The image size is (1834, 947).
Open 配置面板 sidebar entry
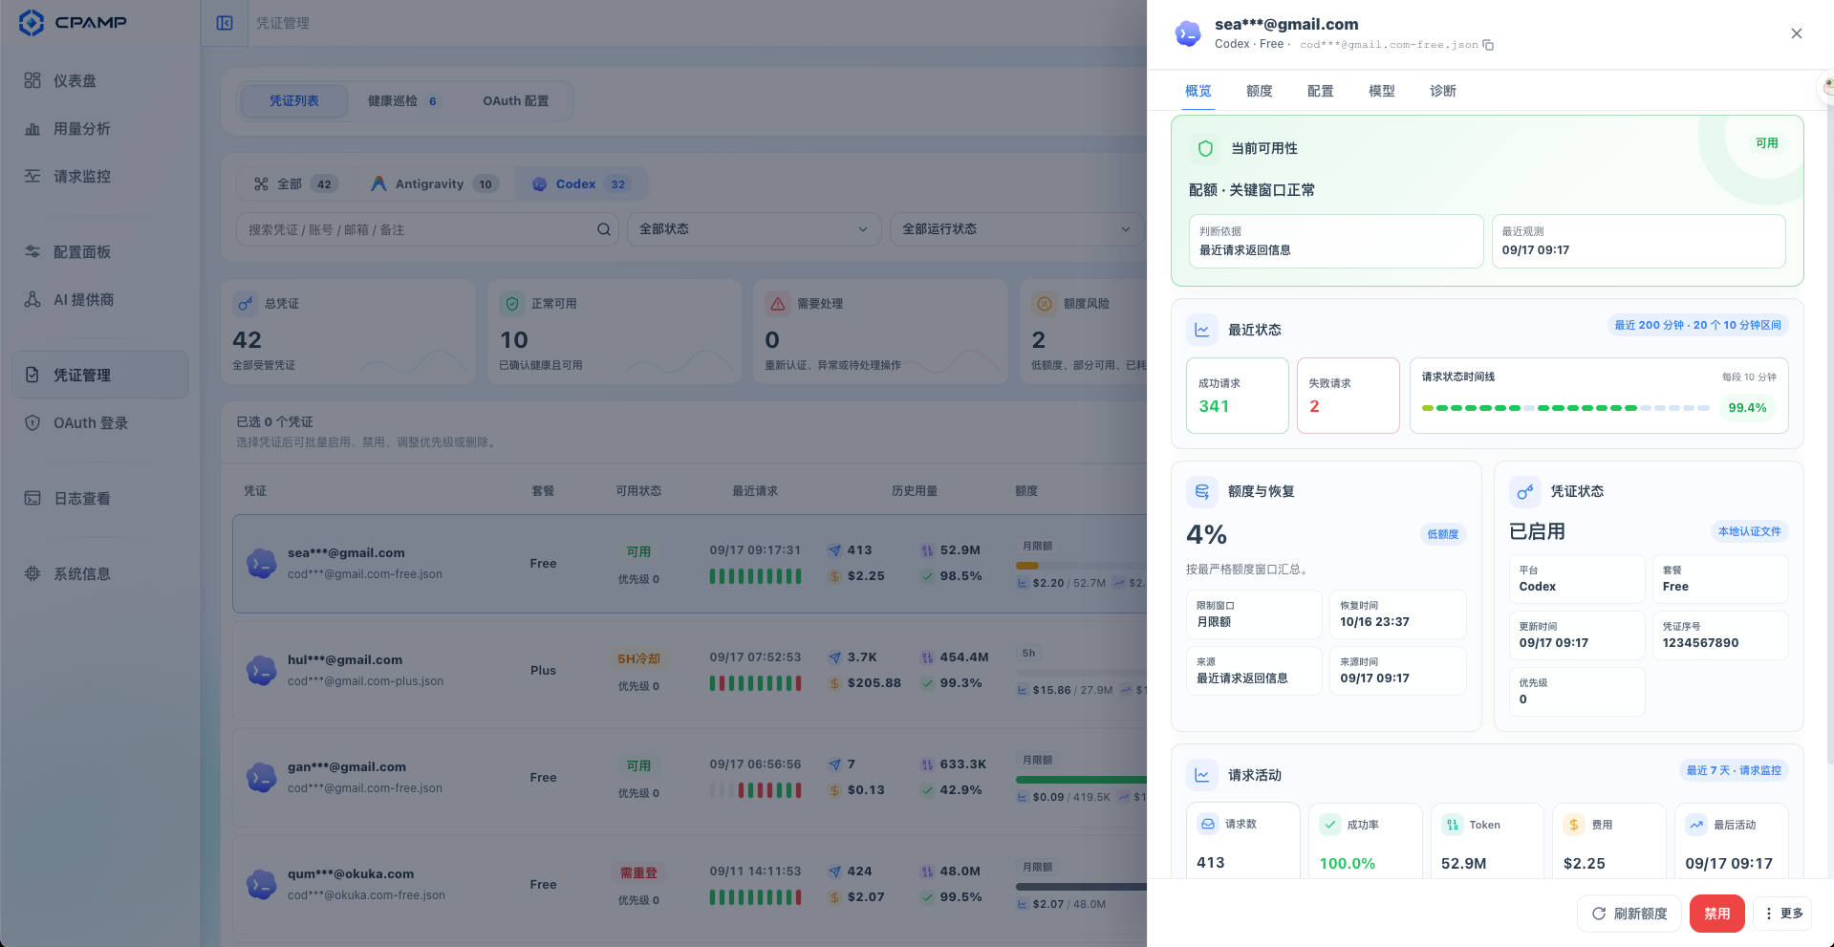99,251
